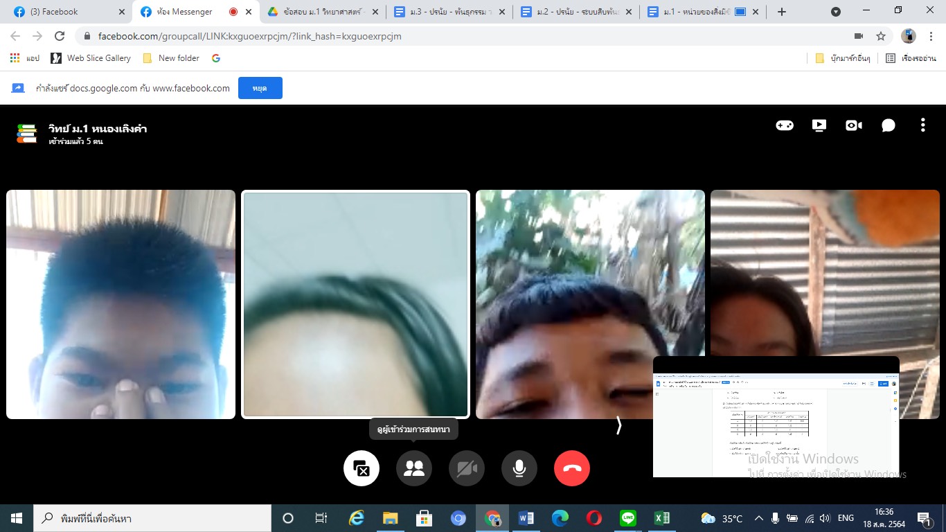Open the games controller icon in call

pos(784,125)
